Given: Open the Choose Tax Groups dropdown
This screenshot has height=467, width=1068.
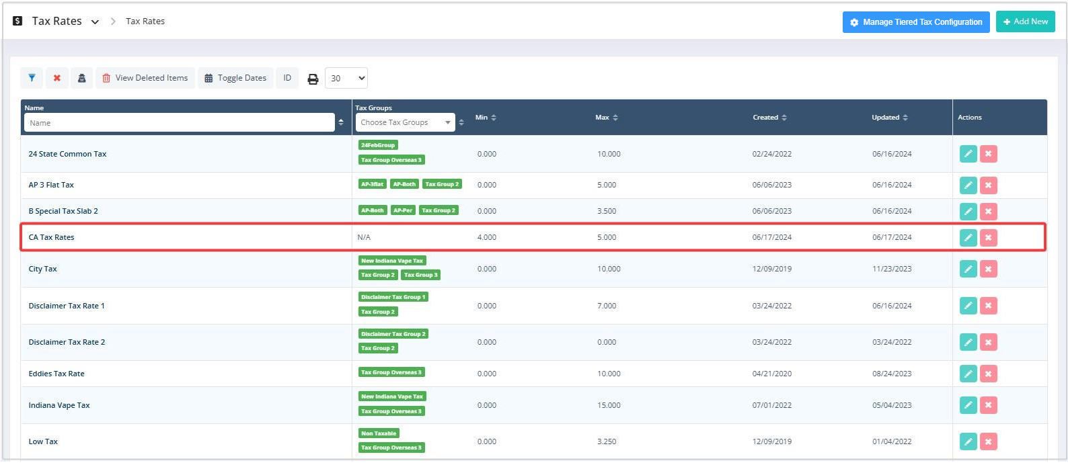Looking at the screenshot, I should 405,122.
